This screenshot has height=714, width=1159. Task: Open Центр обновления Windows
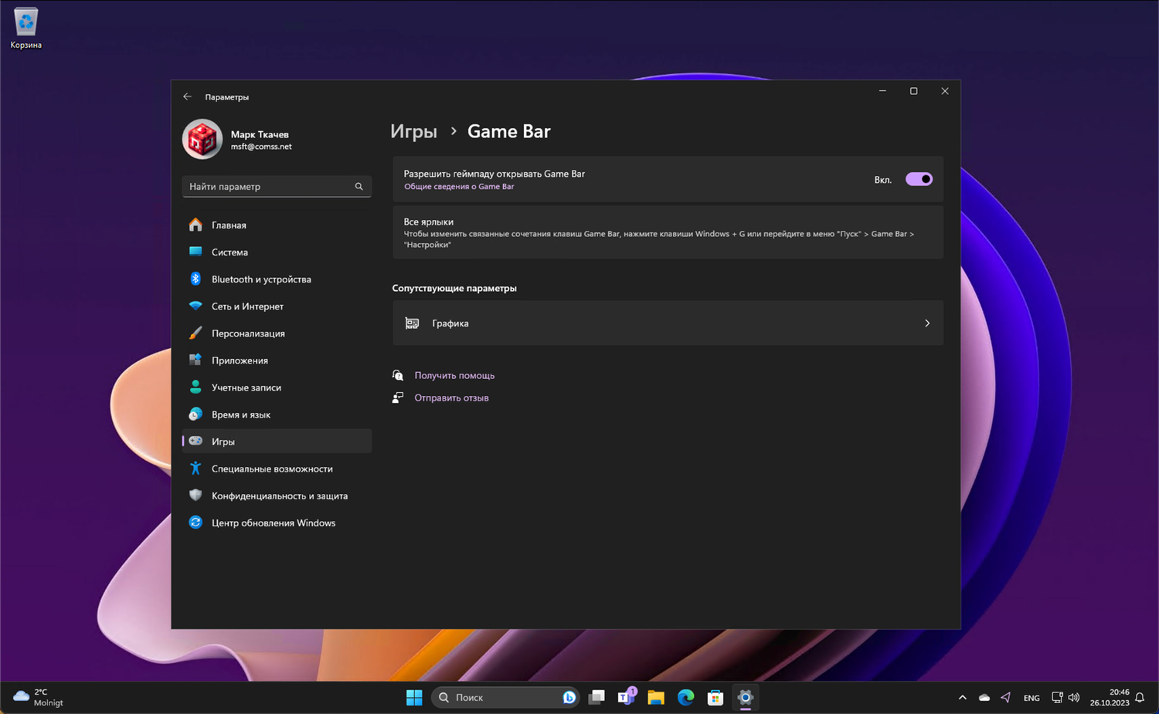[x=273, y=523]
